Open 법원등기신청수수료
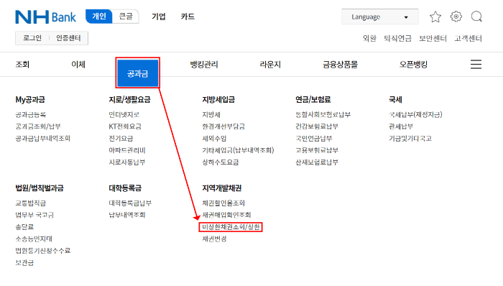This screenshot has width=503, height=286. 42,250
